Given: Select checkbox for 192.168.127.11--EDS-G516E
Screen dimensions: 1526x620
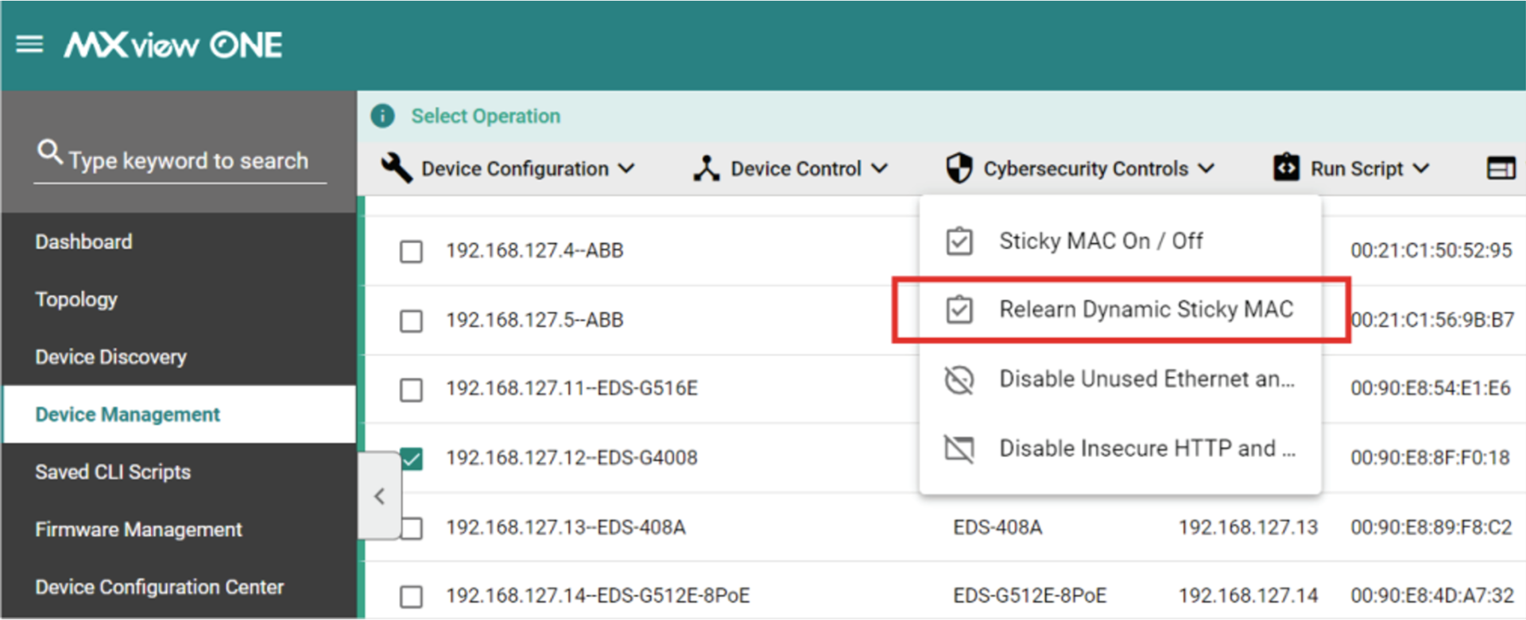Looking at the screenshot, I should point(411,390).
